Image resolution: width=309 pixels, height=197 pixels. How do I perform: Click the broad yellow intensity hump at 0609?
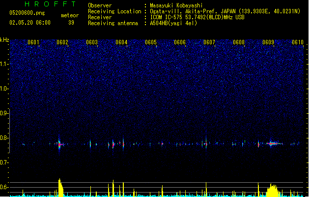pyautogui.click(x=272, y=190)
